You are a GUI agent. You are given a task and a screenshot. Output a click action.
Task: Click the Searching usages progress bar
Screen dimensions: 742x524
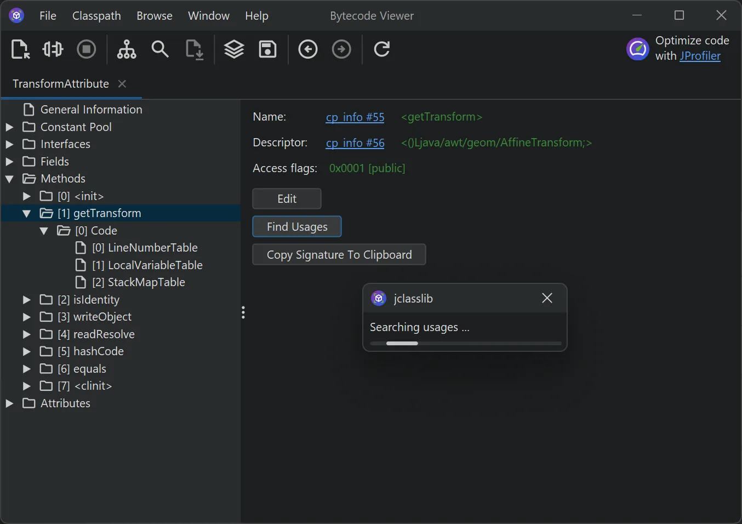point(465,344)
